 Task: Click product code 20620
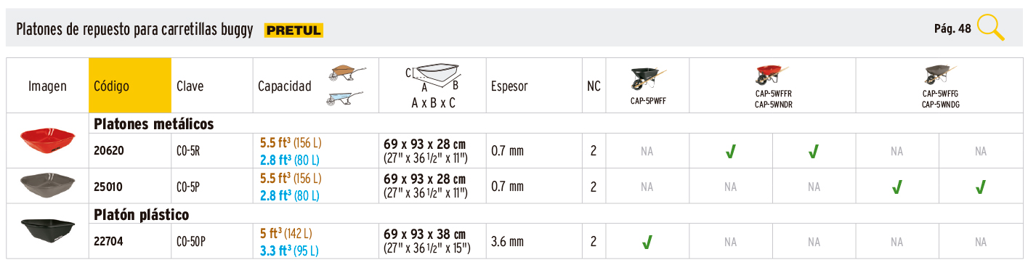pyautogui.click(x=109, y=152)
